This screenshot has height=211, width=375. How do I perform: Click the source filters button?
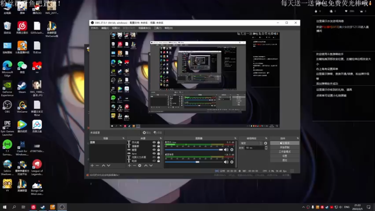(157, 133)
